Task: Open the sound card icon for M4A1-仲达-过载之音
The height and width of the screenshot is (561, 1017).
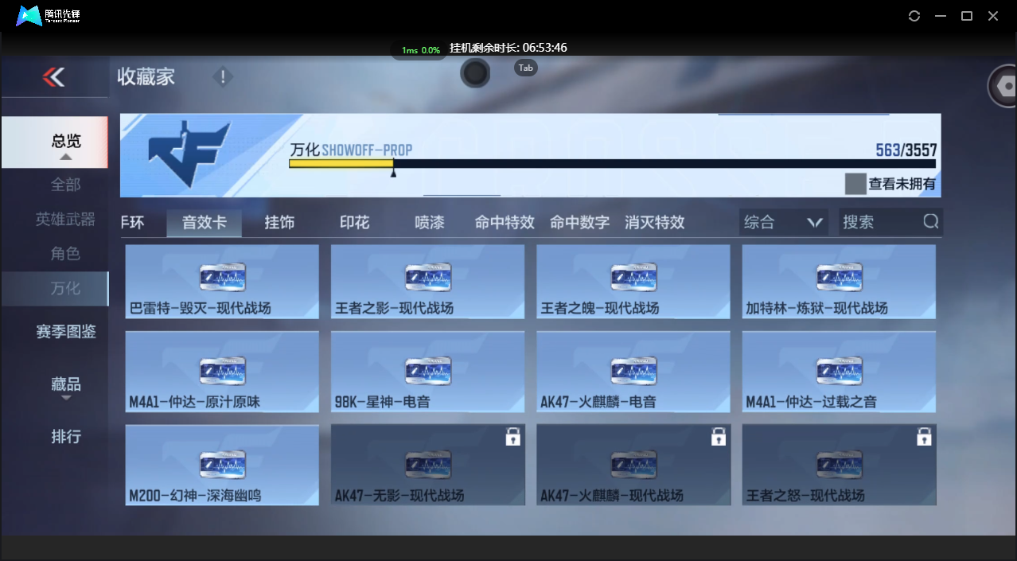Action: [840, 371]
